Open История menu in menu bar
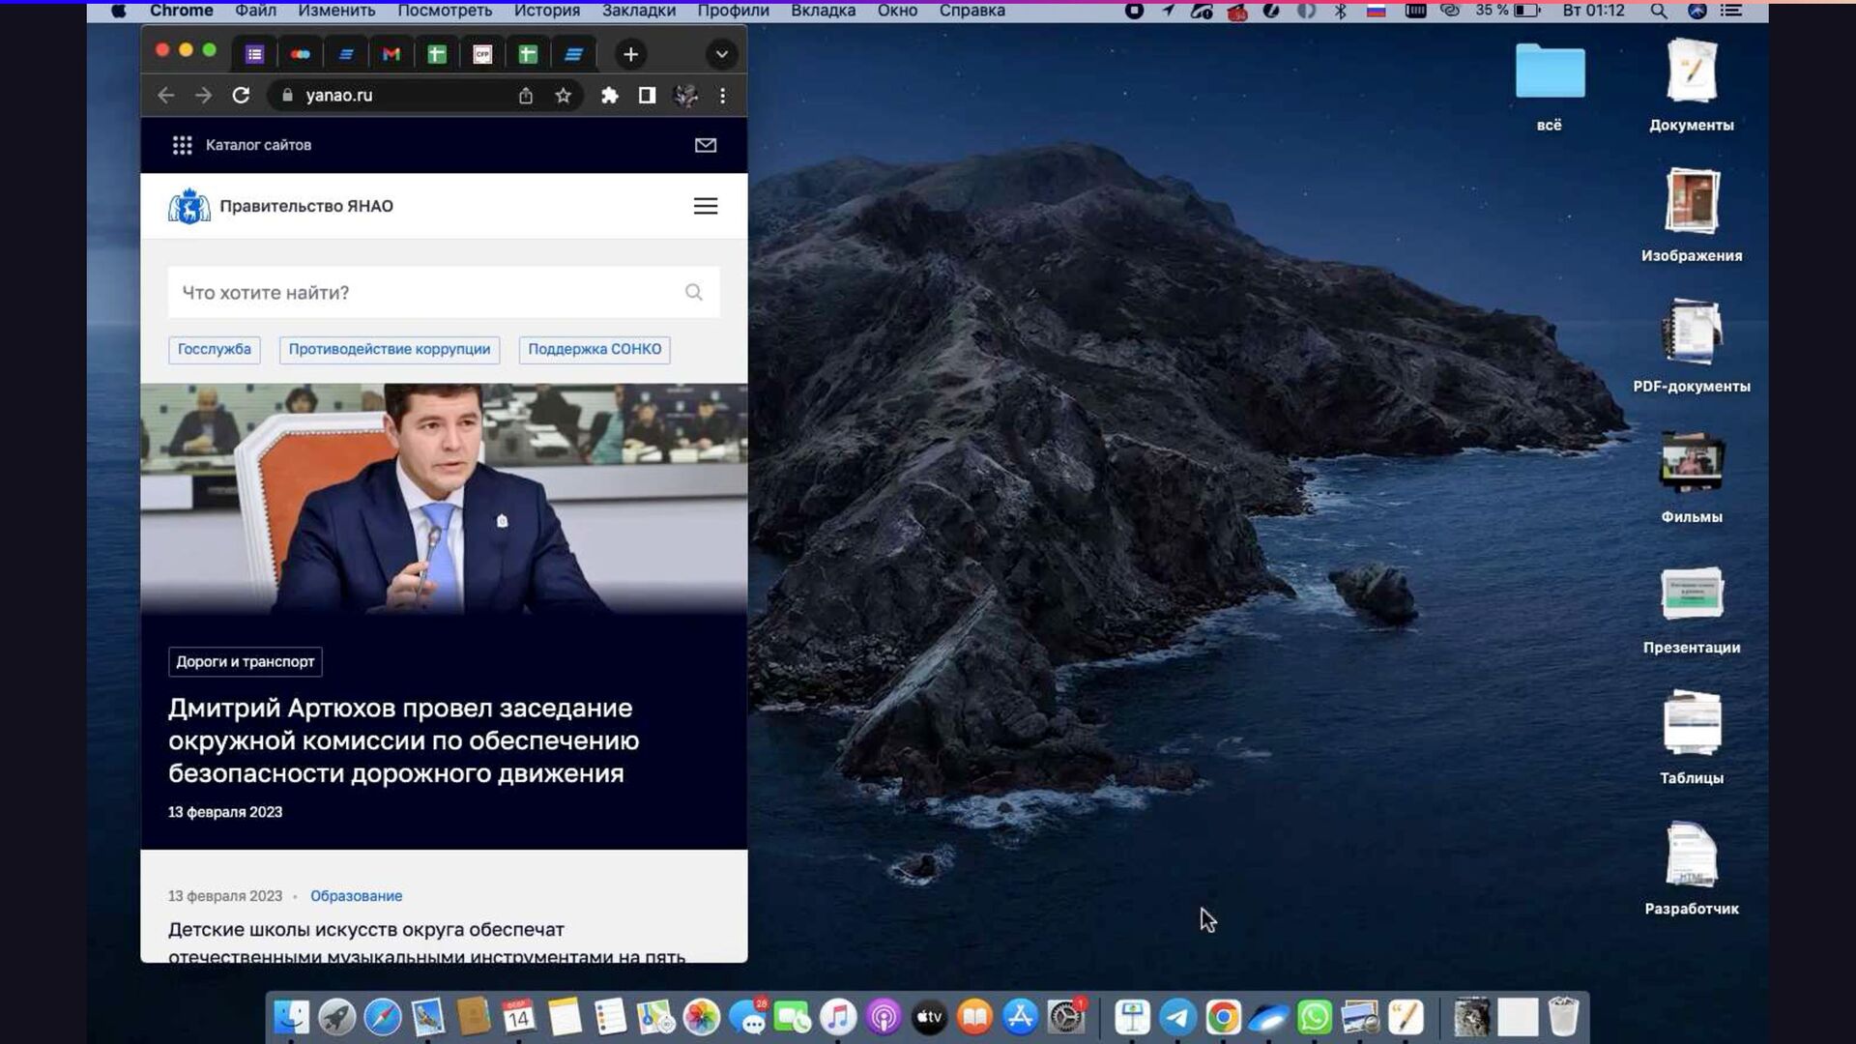This screenshot has width=1856, height=1044. 546,11
